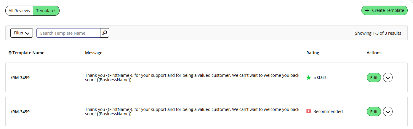The image size is (413, 129).
Task: Edit the 5 stars template
Action: click(x=374, y=78)
